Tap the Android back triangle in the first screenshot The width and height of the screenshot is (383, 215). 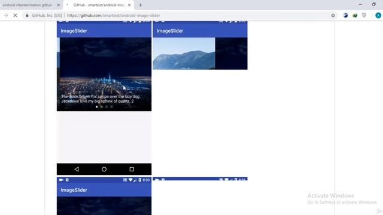tap(77, 169)
